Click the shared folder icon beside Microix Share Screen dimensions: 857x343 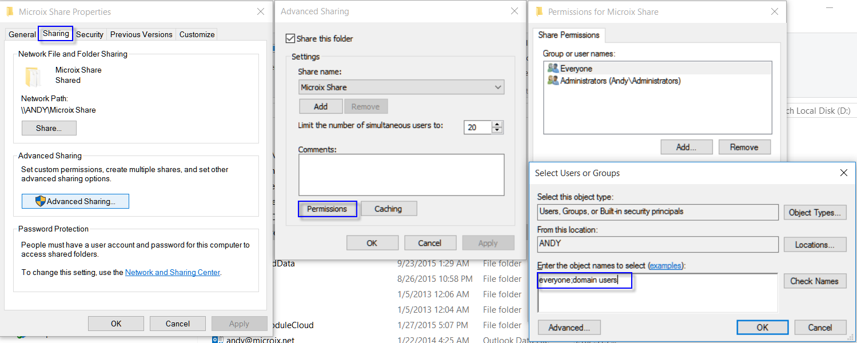(x=33, y=77)
